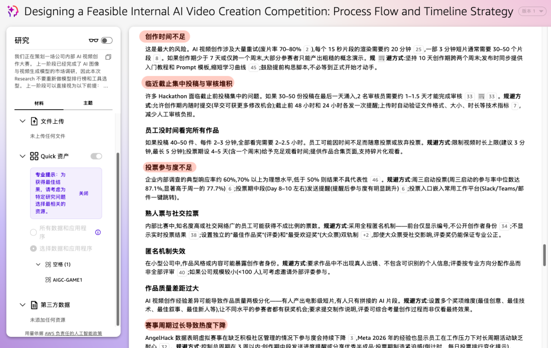This screenshot has width=551, height=348.
Task: Switch to the 主题 tab
Action: tap(88, 103)
